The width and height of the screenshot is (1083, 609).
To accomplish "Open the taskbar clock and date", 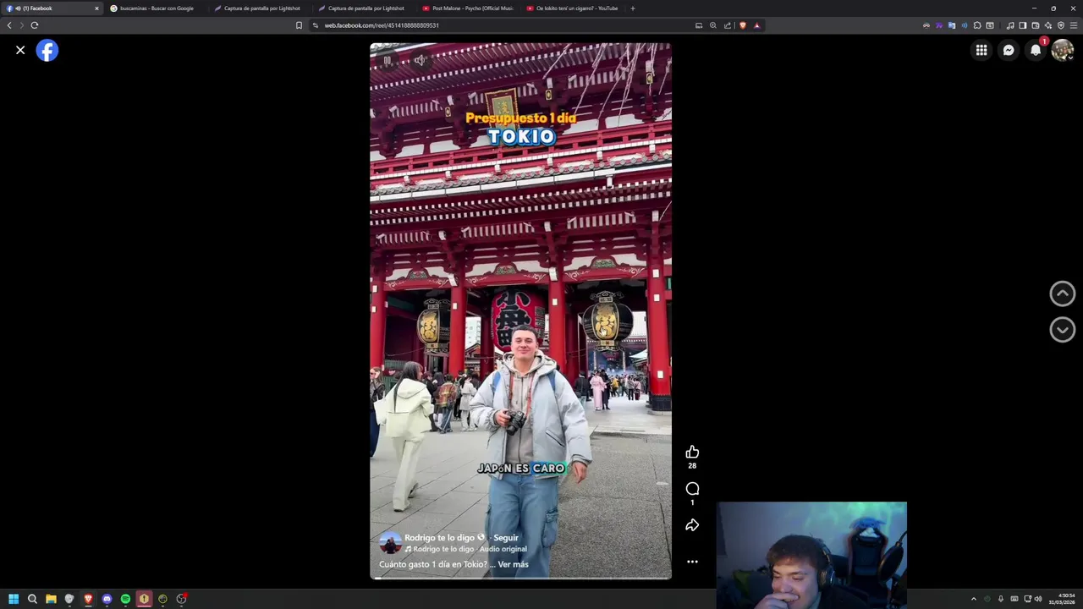I will click(1062, 599).
